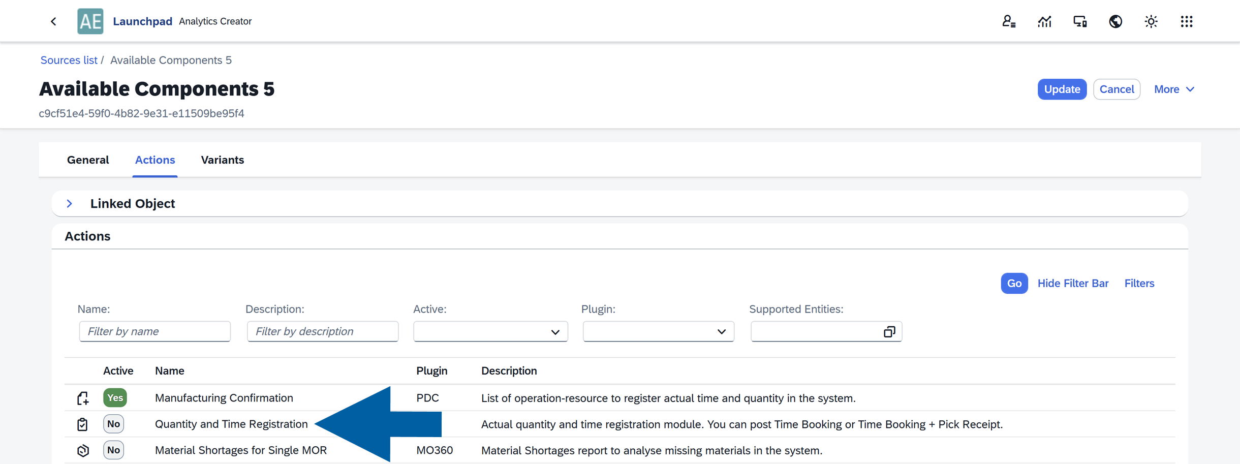
Task: Toggle Active status for Quantity and Time Registration
Action: pyautogui.click(x=113, y=423)
